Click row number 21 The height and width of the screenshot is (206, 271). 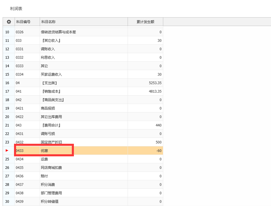coord(7,125)
